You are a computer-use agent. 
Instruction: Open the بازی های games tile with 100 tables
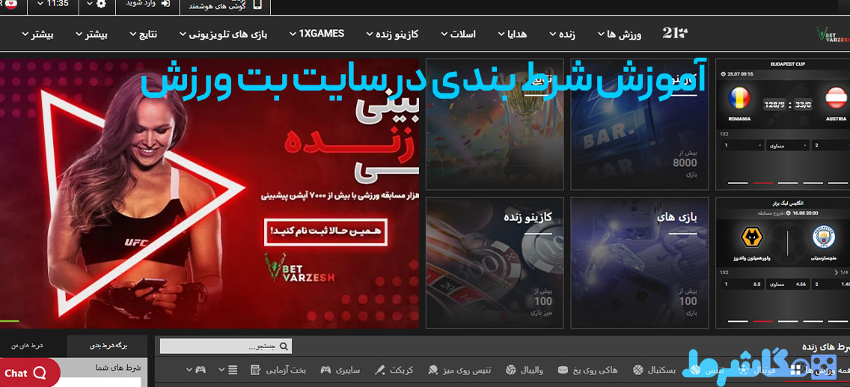(x=640, y=262)
